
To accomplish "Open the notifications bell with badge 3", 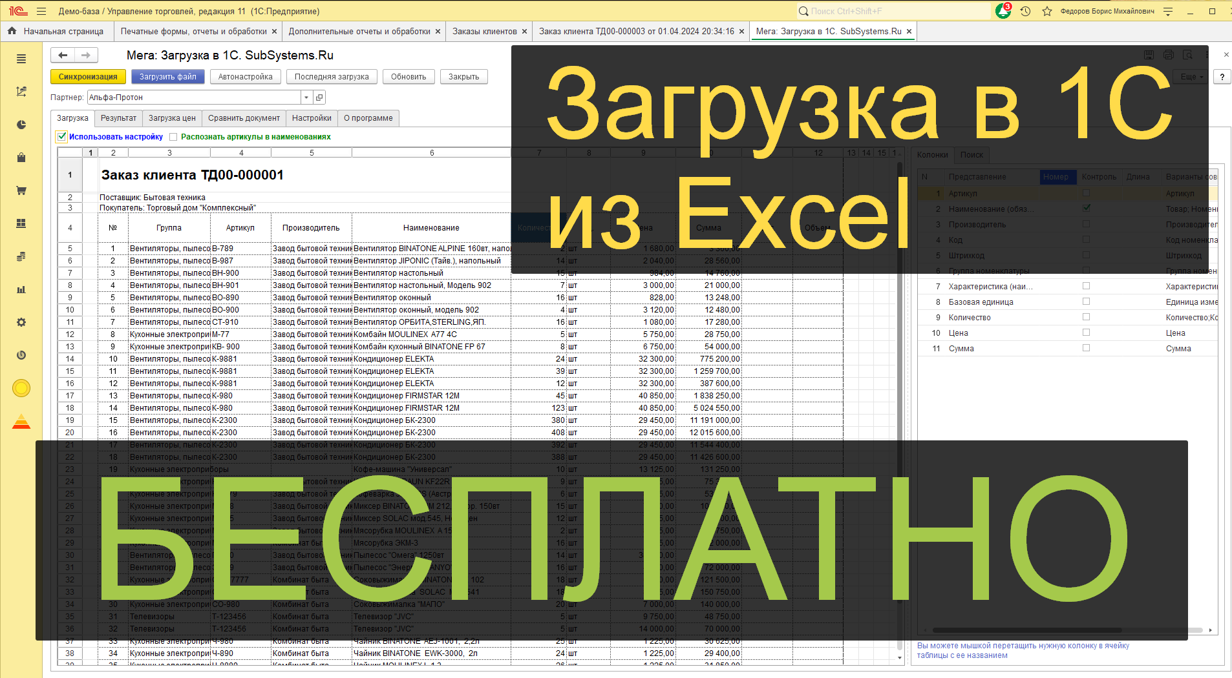I will [x=1003, y=11].
